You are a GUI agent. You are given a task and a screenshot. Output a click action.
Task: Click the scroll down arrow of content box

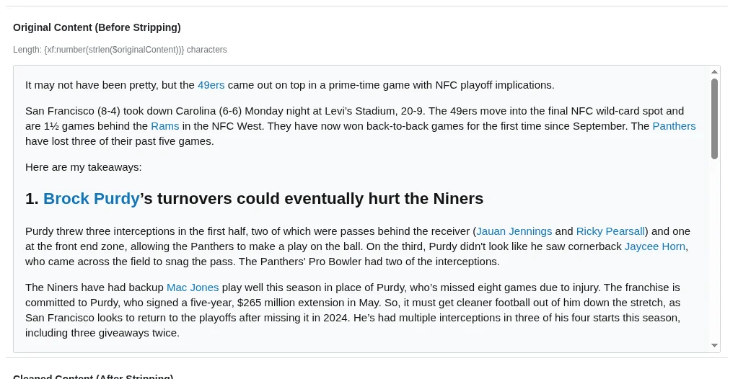(714, 346)
